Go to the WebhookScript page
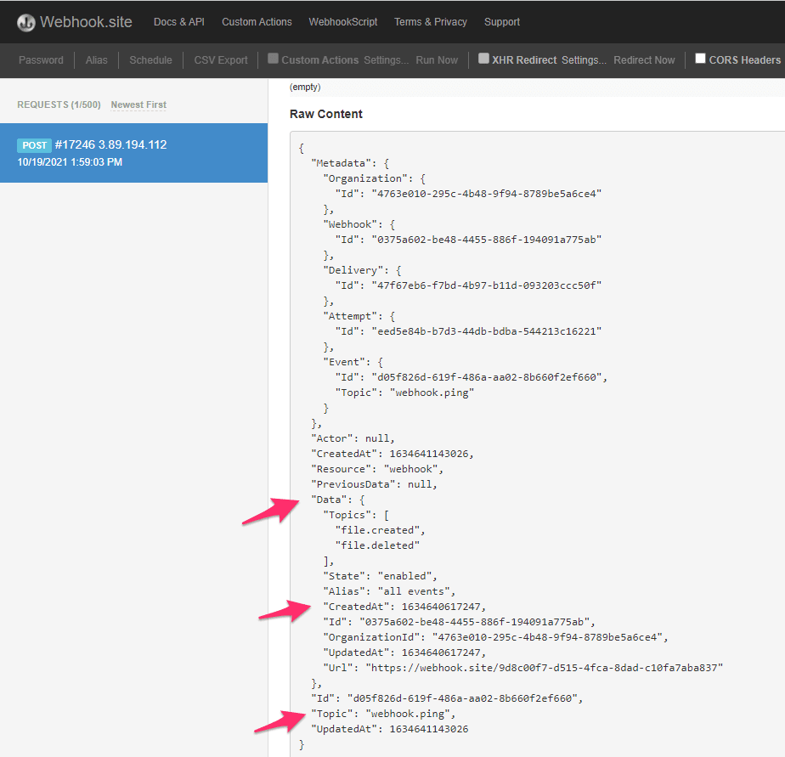Screen dimensions: 785x757 (x=343, y=22)
